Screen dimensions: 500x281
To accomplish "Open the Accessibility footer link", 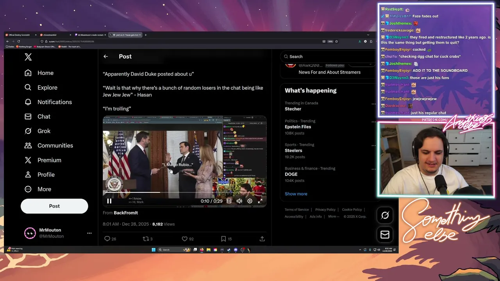I will tap(294, 217).
